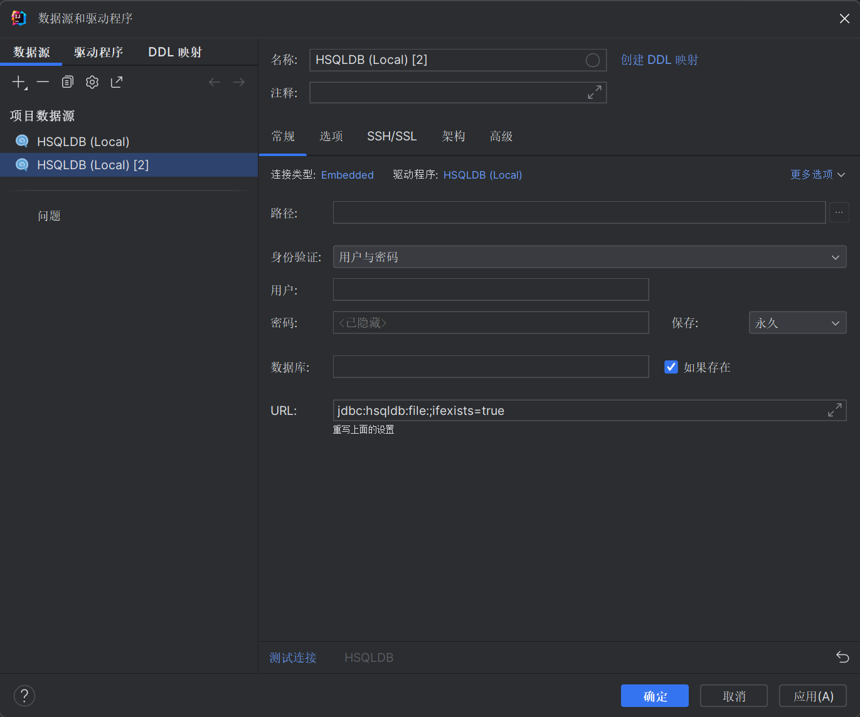
Task: Select HSQLDB (Local) [2] data source
Action: 129,165
